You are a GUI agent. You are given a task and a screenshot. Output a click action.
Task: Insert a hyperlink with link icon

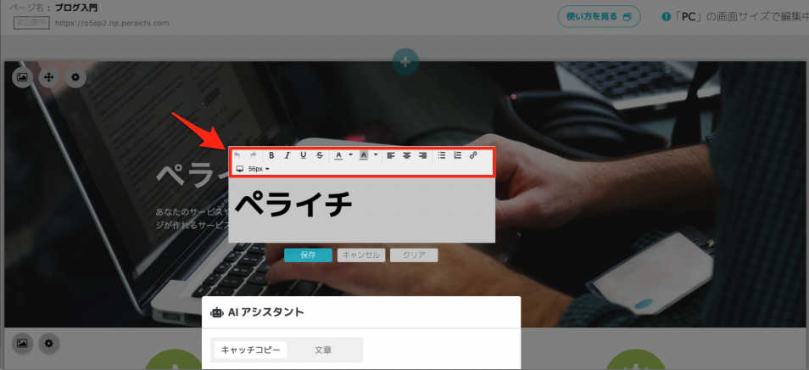click(473, 155)
